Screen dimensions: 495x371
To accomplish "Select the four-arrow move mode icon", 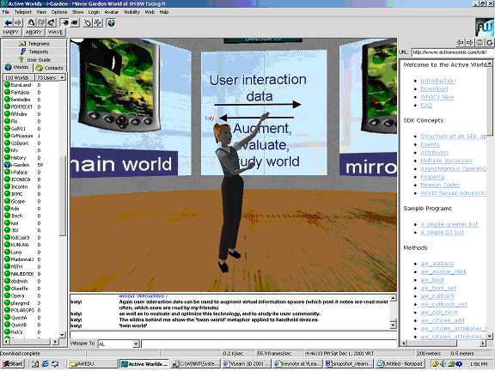I will (98, 22).
